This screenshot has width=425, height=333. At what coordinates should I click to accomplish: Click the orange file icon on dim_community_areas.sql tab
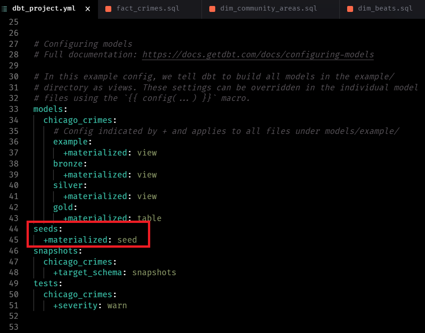point(212,9)
